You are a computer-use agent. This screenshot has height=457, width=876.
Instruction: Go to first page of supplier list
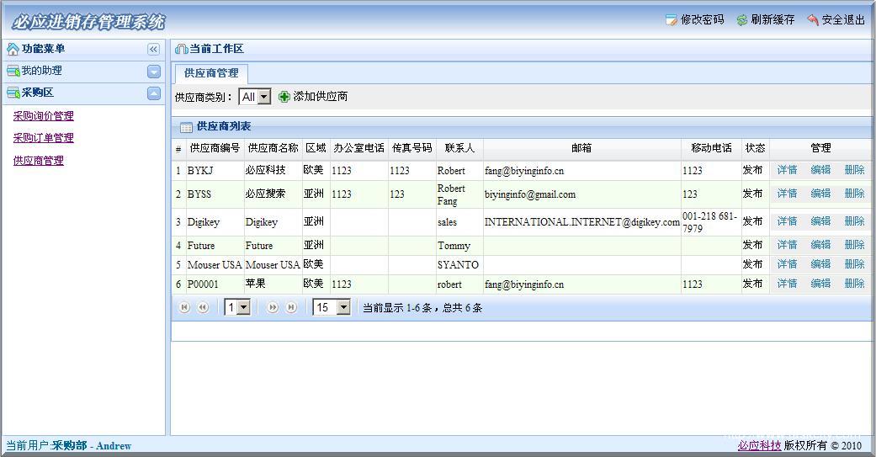click(x=185, y=308)
